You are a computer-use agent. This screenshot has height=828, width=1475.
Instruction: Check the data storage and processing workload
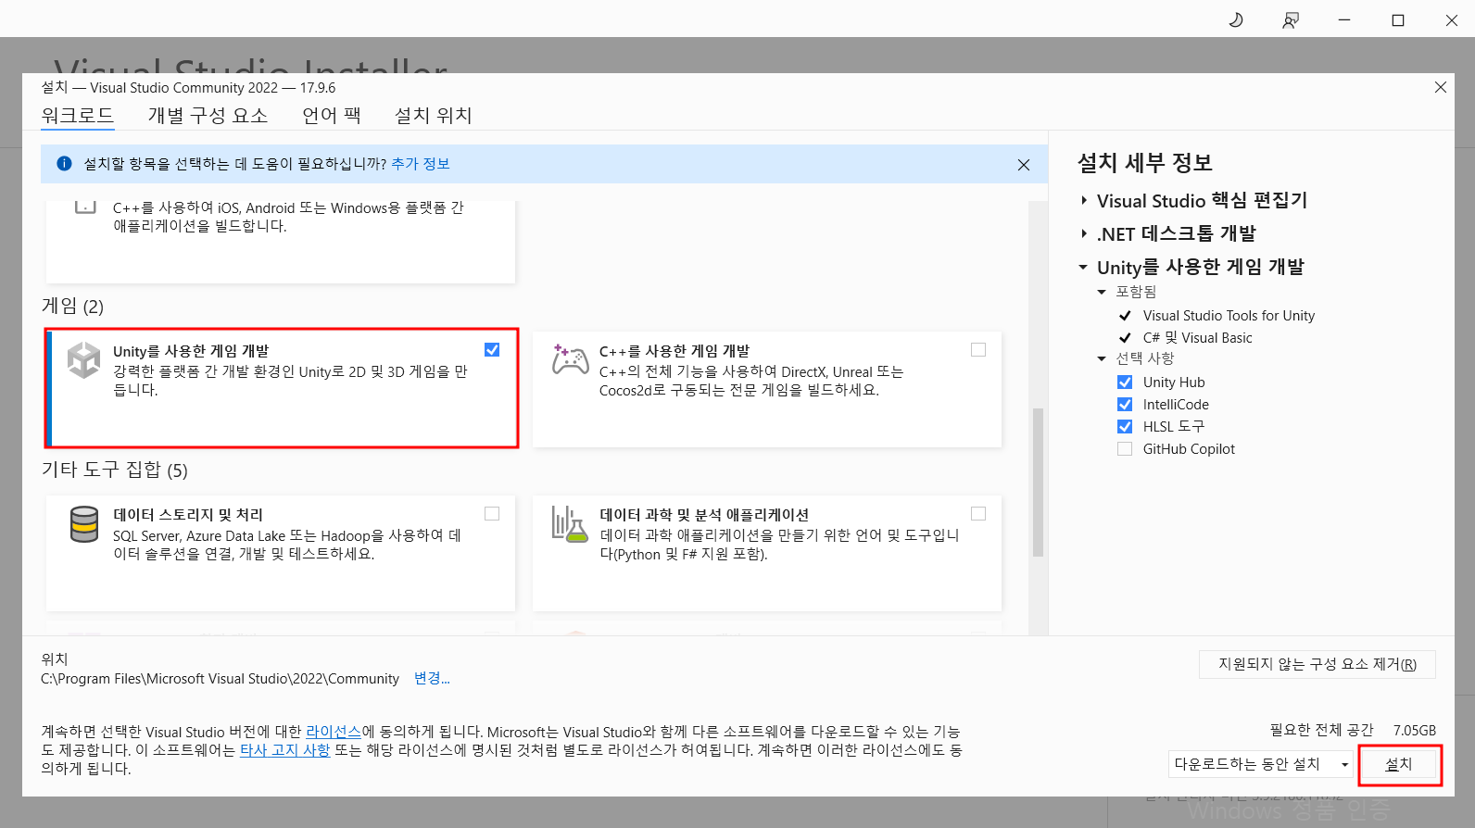[492, 513]
